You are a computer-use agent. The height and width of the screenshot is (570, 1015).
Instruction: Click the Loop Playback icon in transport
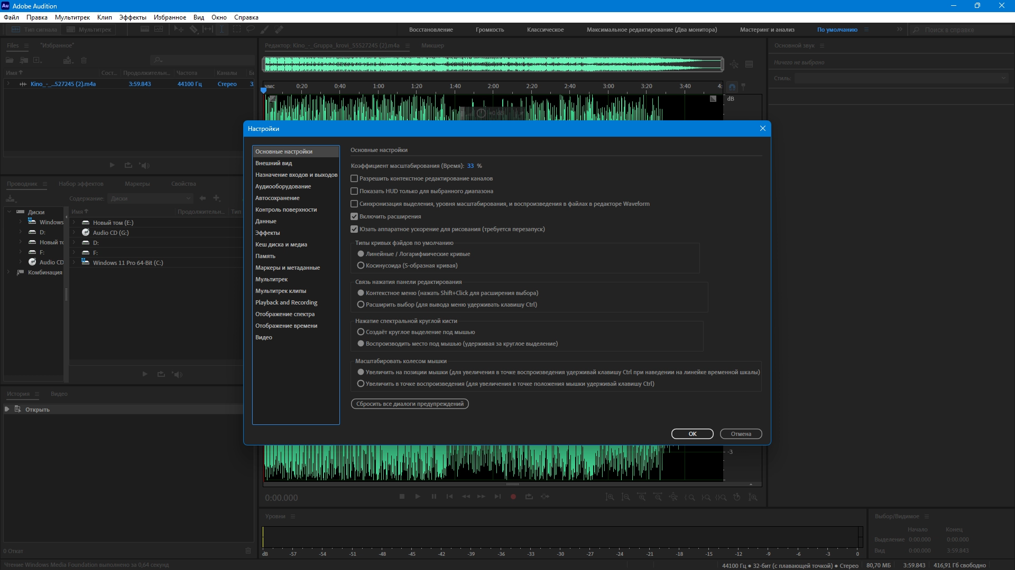click(x=529, y=497)
